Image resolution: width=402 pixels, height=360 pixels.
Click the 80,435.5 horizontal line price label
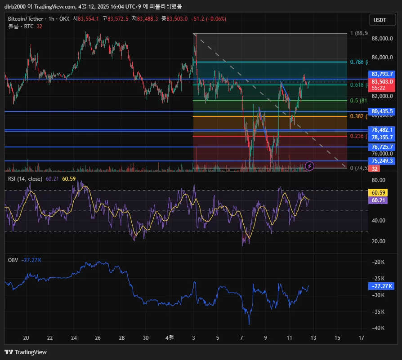[382, 111]
